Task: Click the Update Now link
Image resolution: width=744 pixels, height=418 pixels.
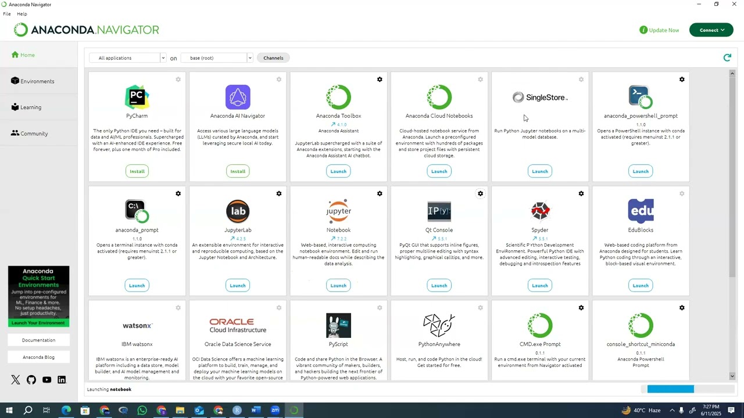Action: (659, 30)
